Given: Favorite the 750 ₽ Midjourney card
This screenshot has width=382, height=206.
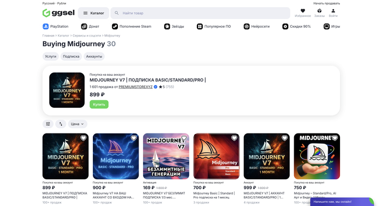Looking at the screenshot, I should [x=335, y=138].
